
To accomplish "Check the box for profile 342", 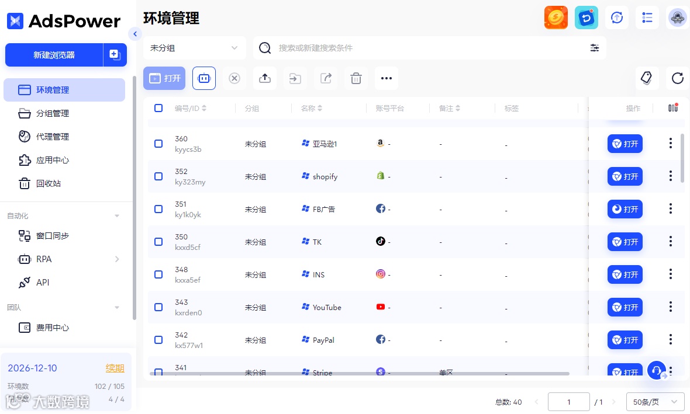I will coord(158,340).
